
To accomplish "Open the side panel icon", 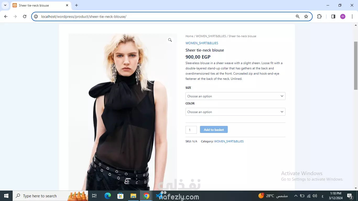I will [333, 16].
